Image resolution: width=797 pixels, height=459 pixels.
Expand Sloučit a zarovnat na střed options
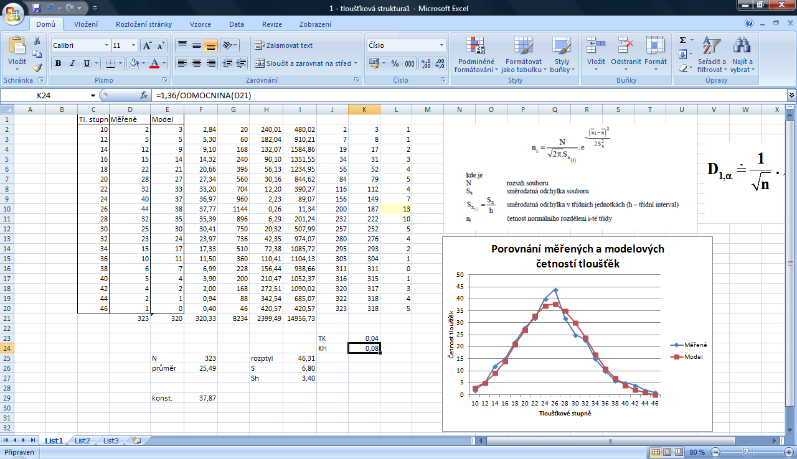pos(356,63)
